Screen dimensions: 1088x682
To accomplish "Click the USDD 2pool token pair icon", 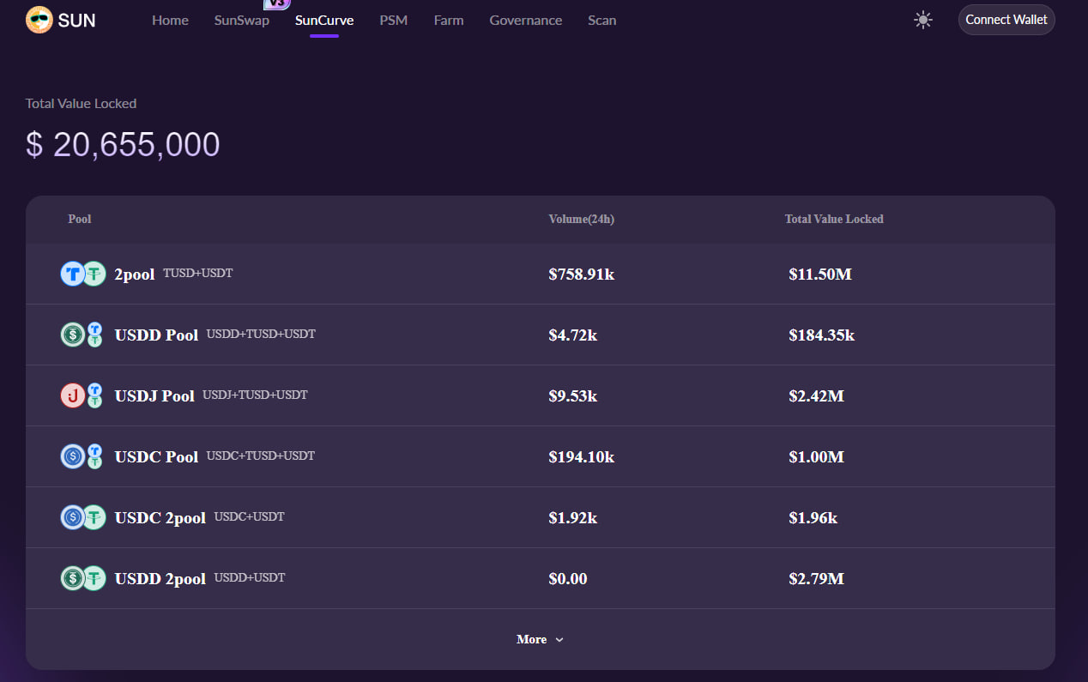I will pyautogui.click(x=82, y=578).
